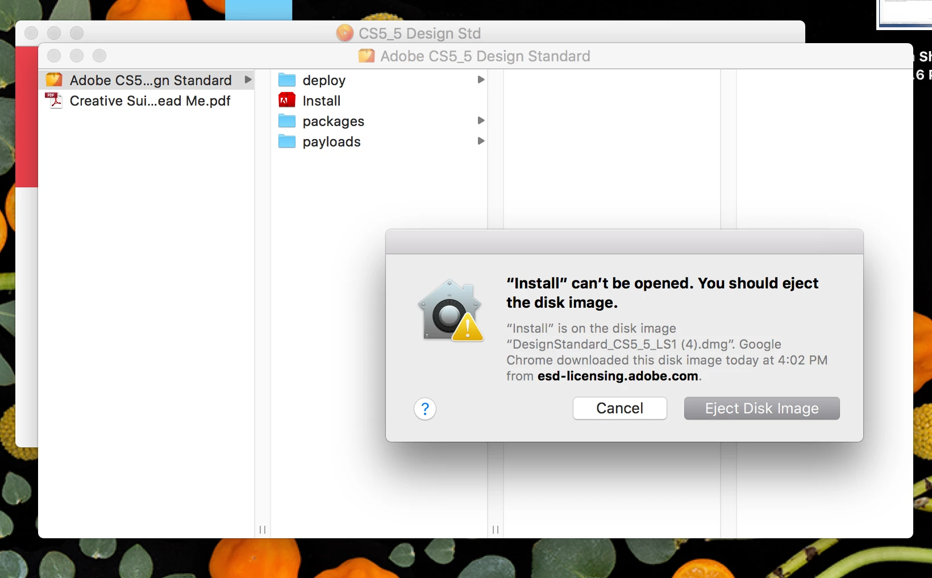Expand the Adobe CS5...gn Standard row arrow
Image resolution: width=932 pixels, height=578 pixels.
point(248,79)
